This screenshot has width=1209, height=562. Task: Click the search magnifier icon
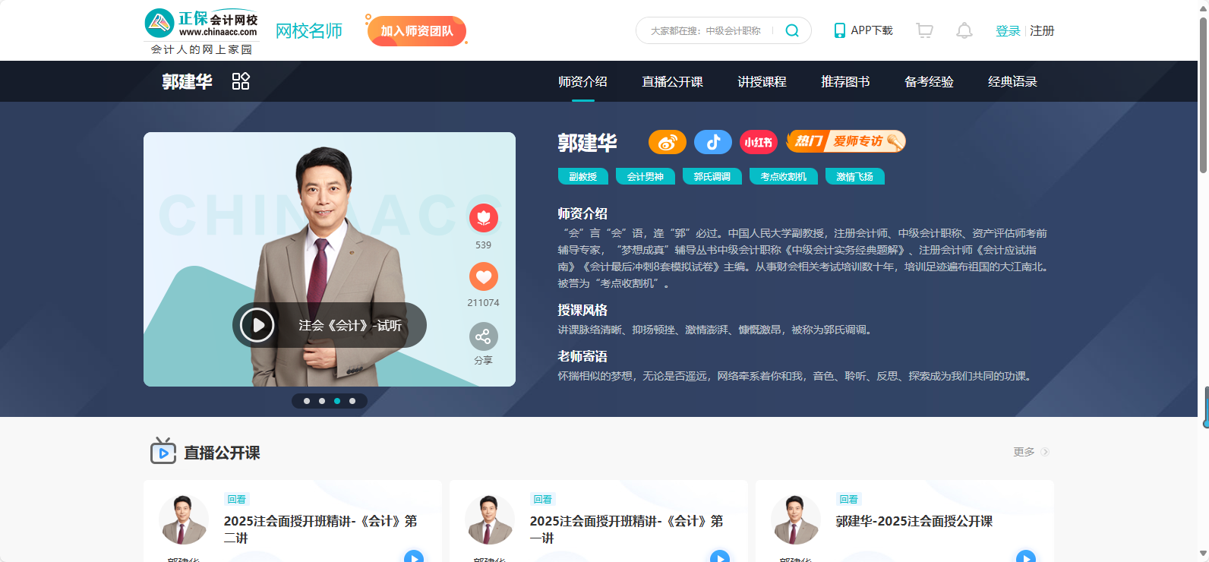tap(792, 30)
